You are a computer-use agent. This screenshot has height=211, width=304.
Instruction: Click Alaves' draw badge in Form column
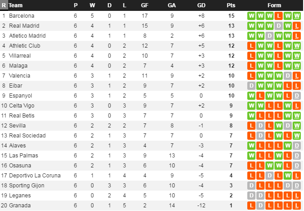pyautogui.click(x=297, y=146)
